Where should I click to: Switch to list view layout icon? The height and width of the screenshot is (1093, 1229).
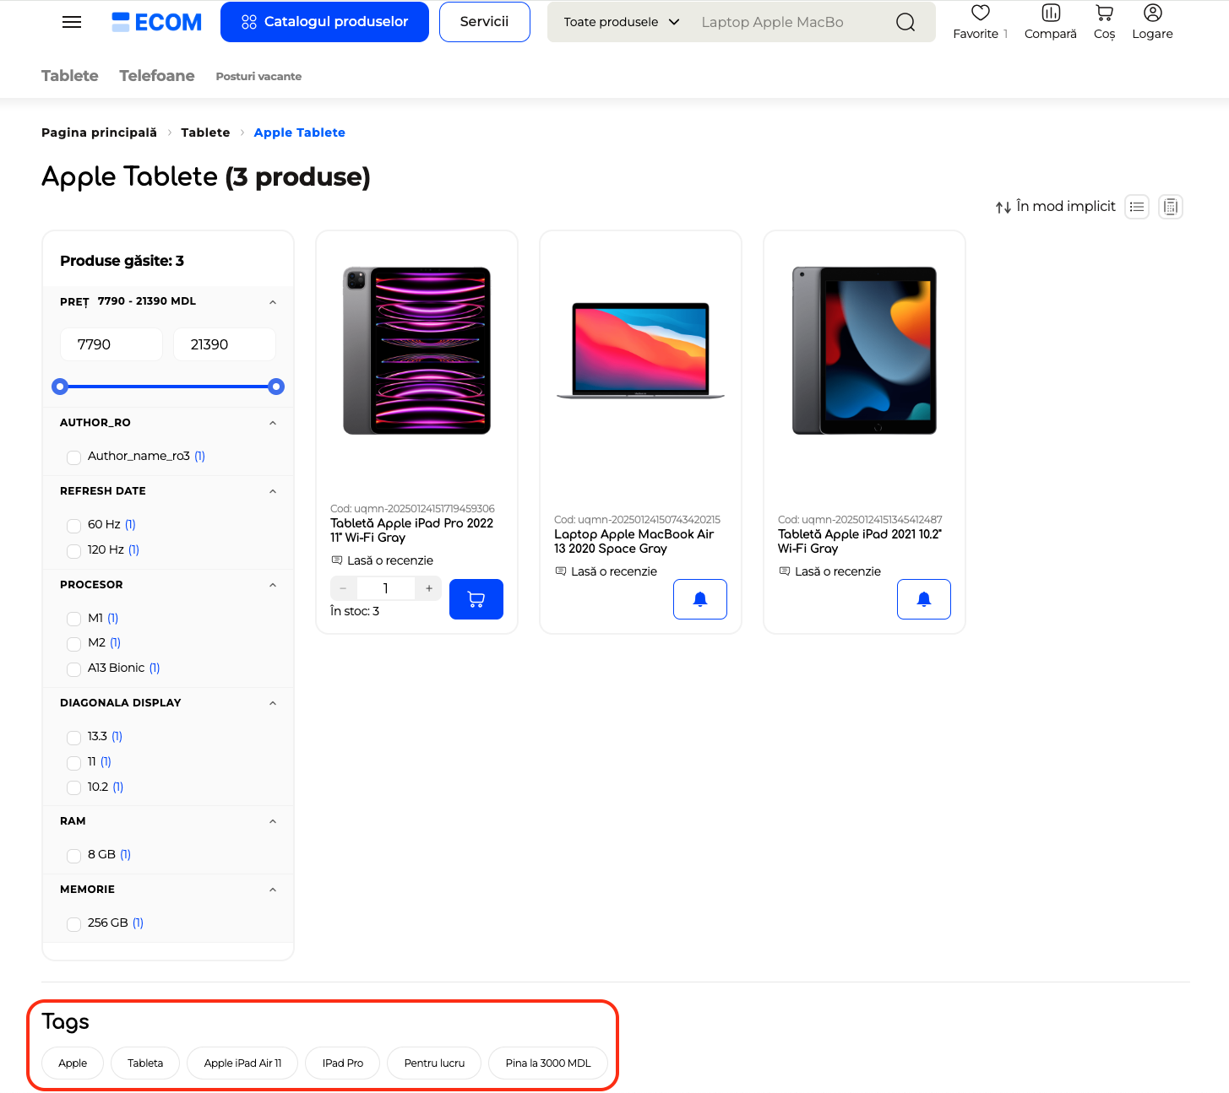tap(1137, 207)
